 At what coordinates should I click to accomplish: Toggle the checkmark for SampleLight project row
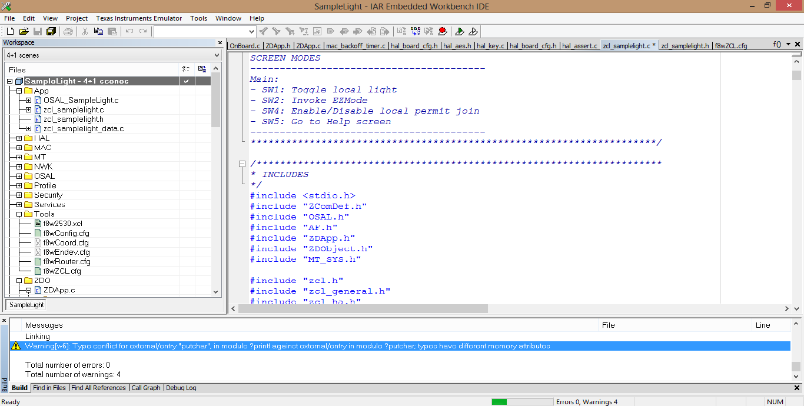click(186, 81)
